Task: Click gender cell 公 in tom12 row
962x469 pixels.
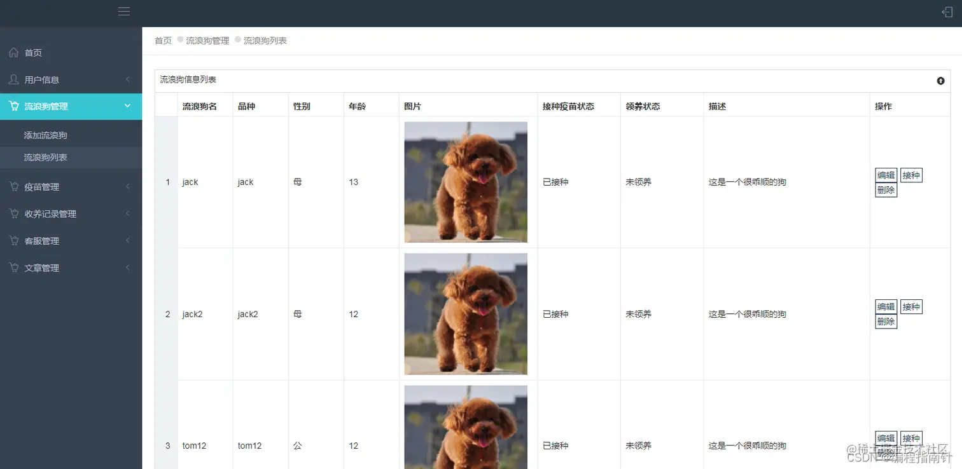Action: pyautogui.click(x=298, y=445)
